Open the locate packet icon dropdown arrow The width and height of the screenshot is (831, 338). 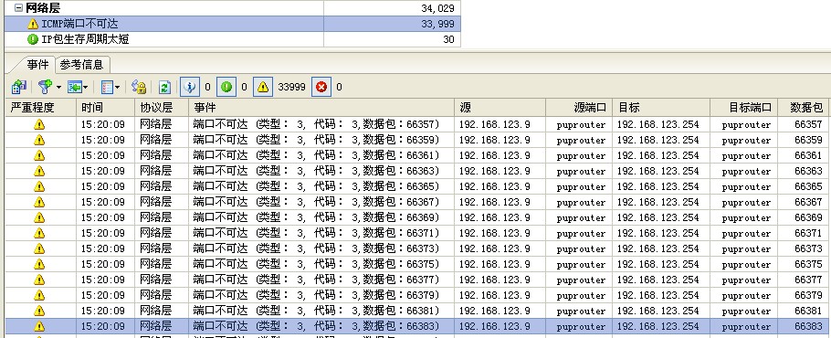(x=85, y=87)
